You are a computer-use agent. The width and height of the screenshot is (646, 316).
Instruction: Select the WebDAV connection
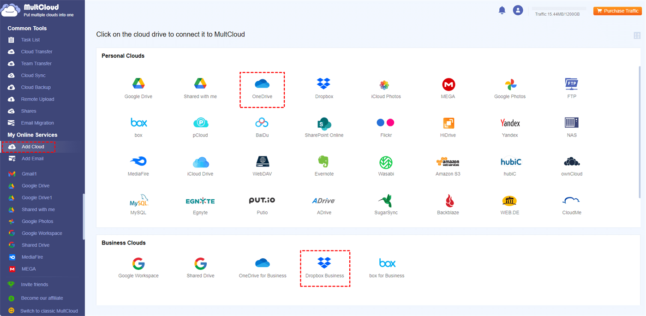(x=262, y=166)
